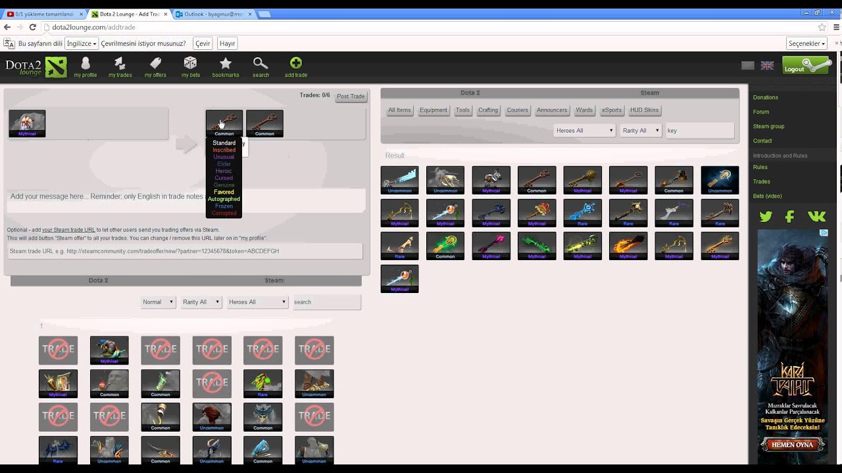Select the HUD Skins filter tab
The image size is (842, 473).
click(645, 110)
